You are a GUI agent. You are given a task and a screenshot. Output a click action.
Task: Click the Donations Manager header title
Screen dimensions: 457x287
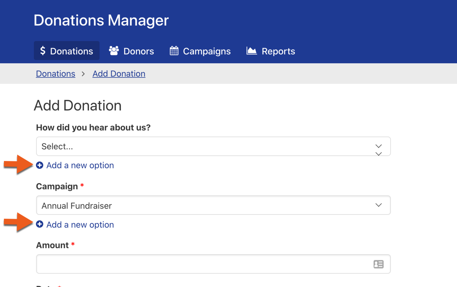101,20
